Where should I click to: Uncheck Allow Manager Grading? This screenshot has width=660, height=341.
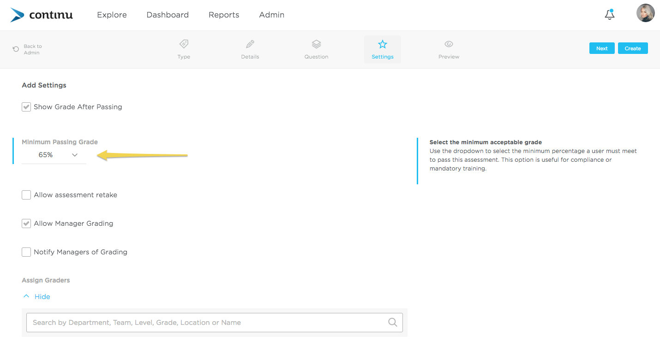[26, 223]
